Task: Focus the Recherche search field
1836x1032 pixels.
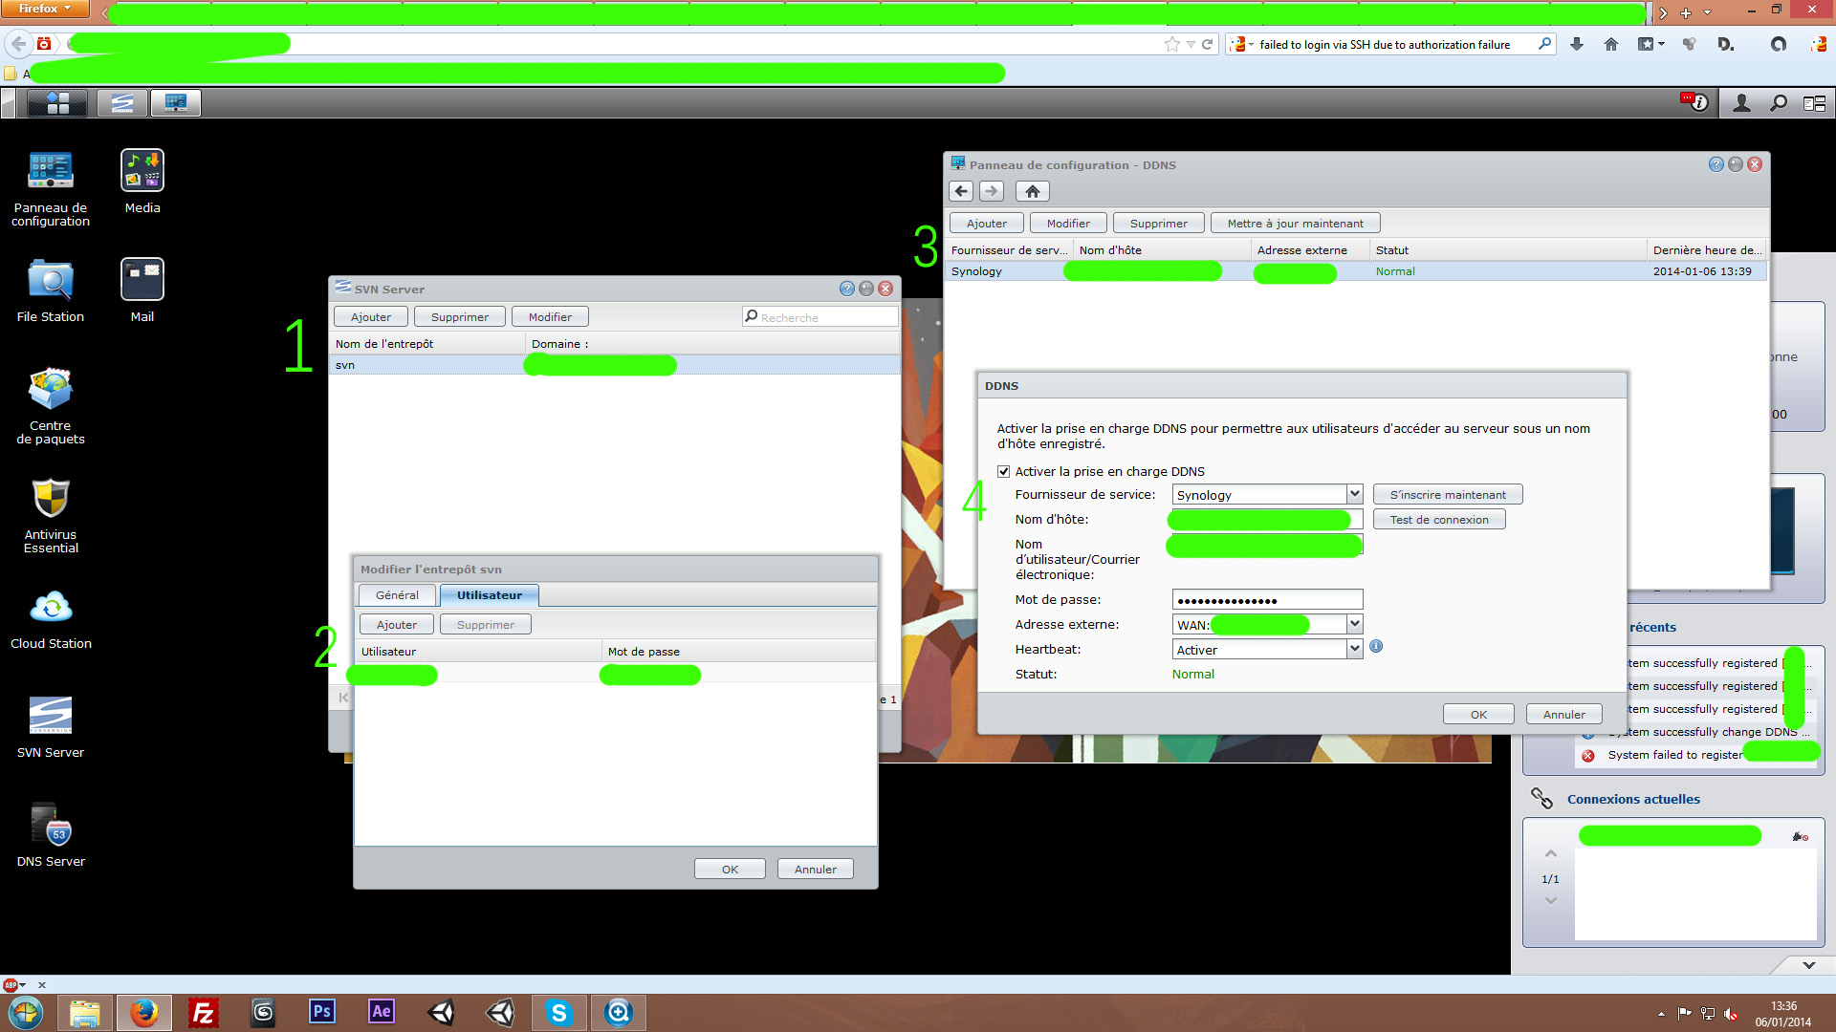Action: [x=820, y=317]
